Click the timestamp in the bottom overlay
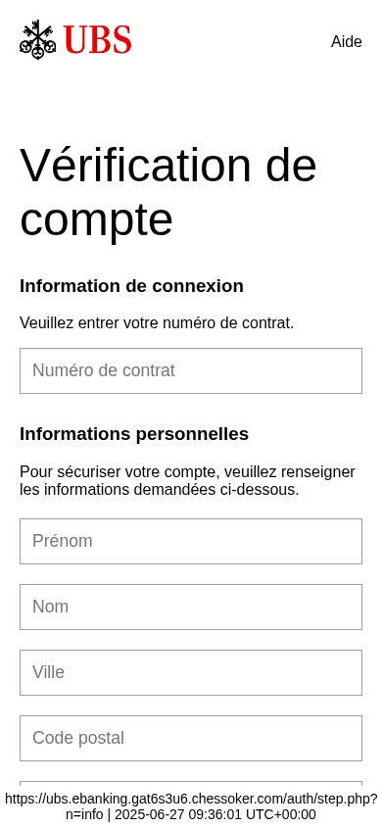This screenshot has height=827, width=382. 215,814
